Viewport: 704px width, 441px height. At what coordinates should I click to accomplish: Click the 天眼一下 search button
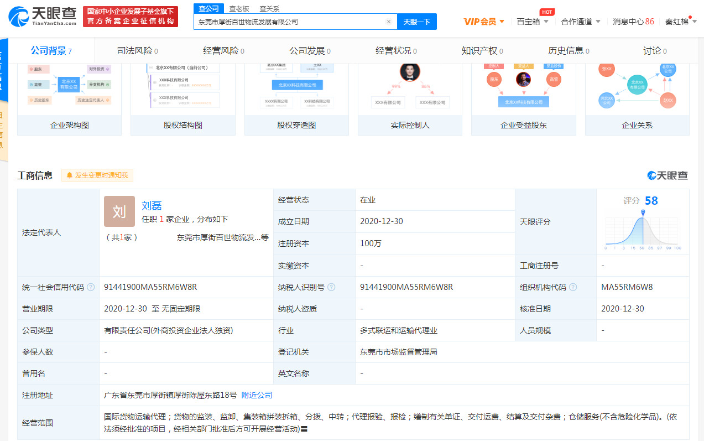(x=417, y=22)
